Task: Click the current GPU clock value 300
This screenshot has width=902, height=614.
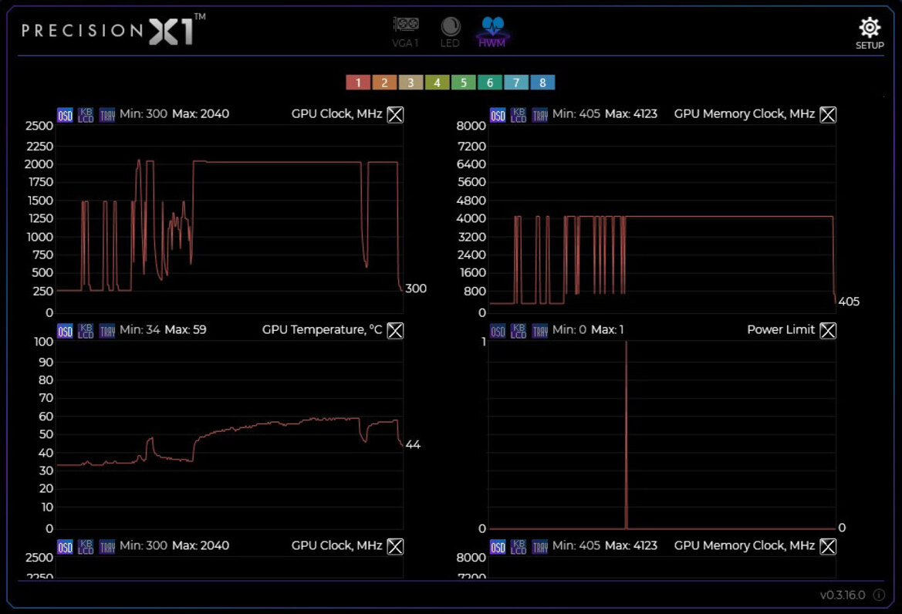Action: (x=416, y=288)
